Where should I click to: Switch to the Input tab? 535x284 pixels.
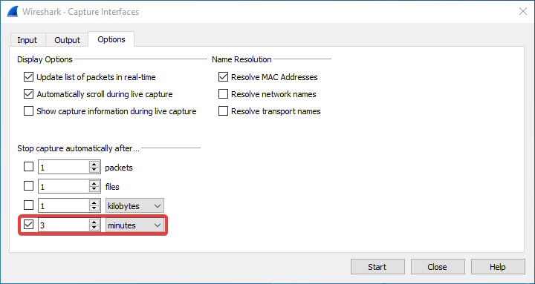pyautogui.click(x=27, y=40)
